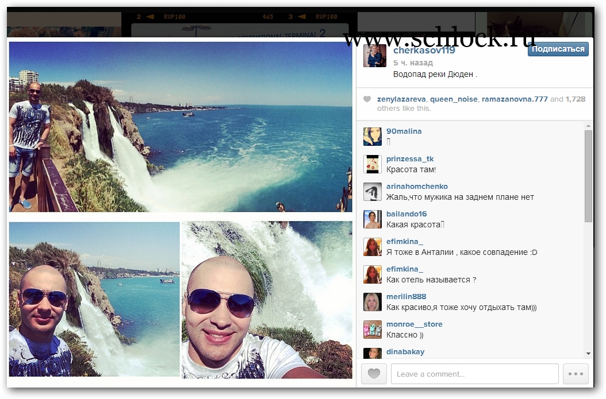Screen dimensions: 606x399
Task: Open arinahomchenko's avatar picture
Action: coord(372,192)
